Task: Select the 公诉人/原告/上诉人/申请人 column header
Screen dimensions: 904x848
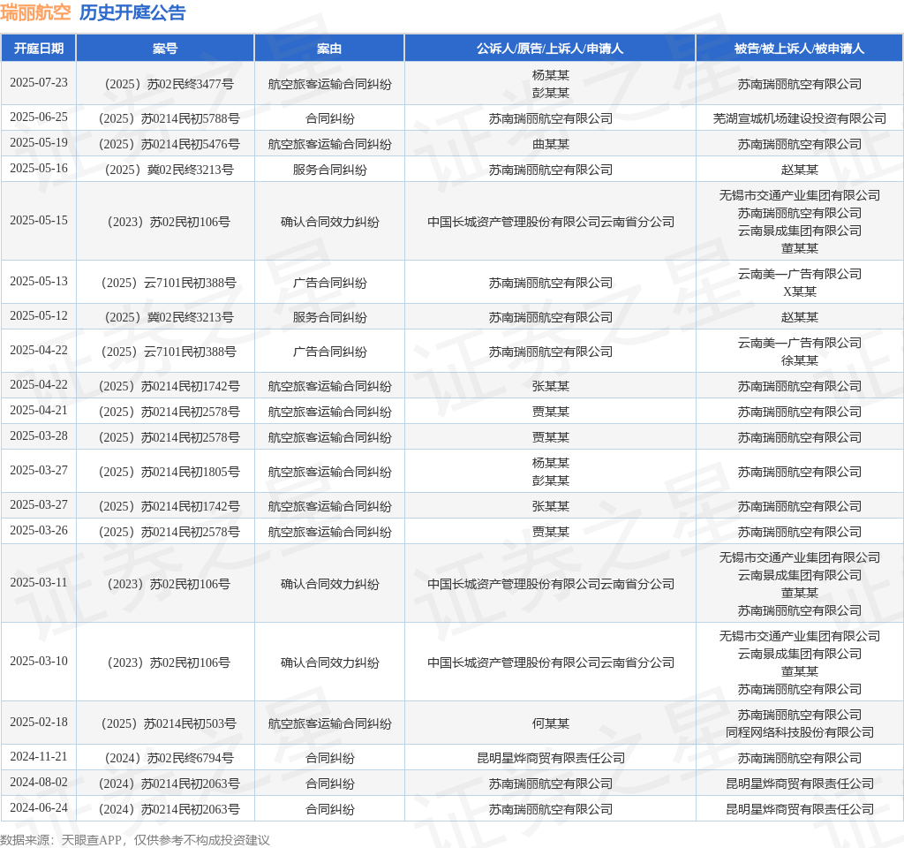Action: tap(550, 49)
